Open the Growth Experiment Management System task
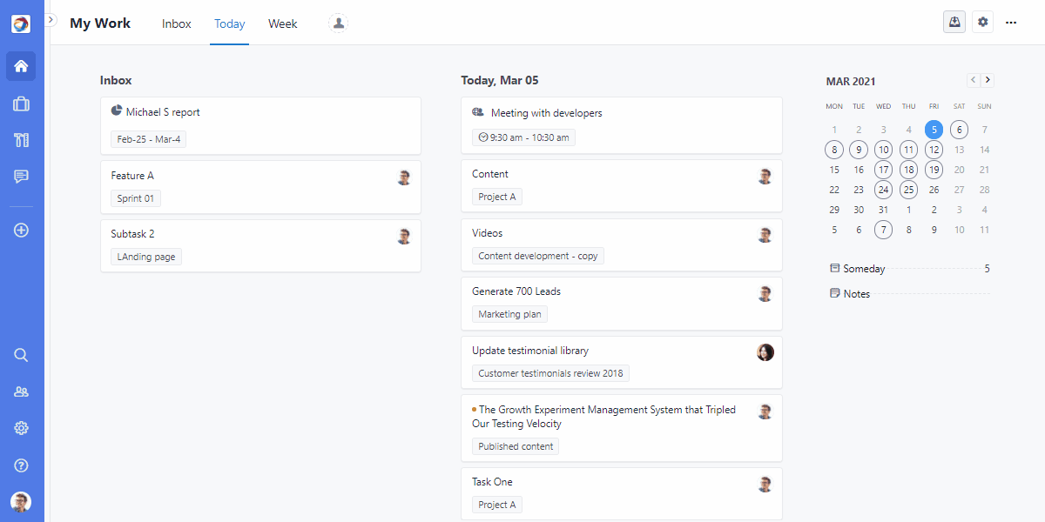This screenshot has width=1045, height=522. pos(622,428)
